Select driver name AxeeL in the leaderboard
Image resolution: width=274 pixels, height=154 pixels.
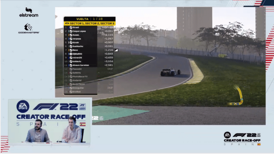click(x=76, y=35)
